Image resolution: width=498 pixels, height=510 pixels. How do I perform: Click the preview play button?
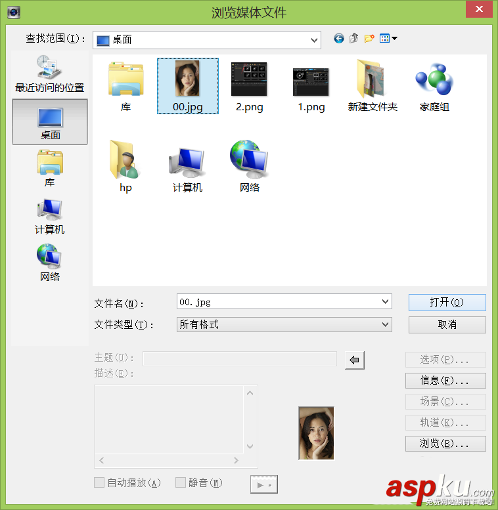point(264,484)
